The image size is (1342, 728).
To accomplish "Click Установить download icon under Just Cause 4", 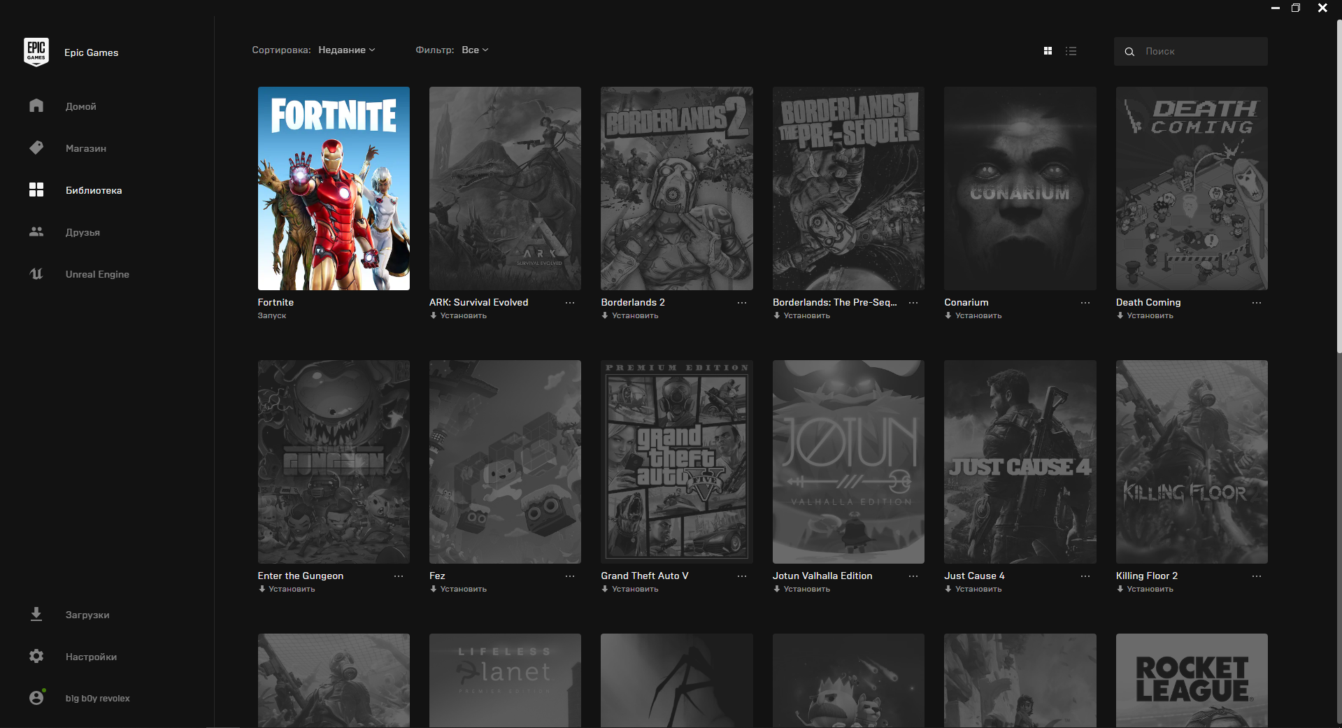I will (948, 589).
